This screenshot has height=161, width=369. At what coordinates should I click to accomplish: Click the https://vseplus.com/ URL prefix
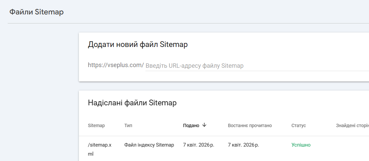[116, 65]
